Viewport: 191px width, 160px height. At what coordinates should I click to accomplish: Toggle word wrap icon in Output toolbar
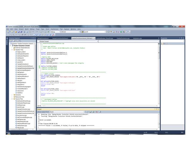pos(100,112)
